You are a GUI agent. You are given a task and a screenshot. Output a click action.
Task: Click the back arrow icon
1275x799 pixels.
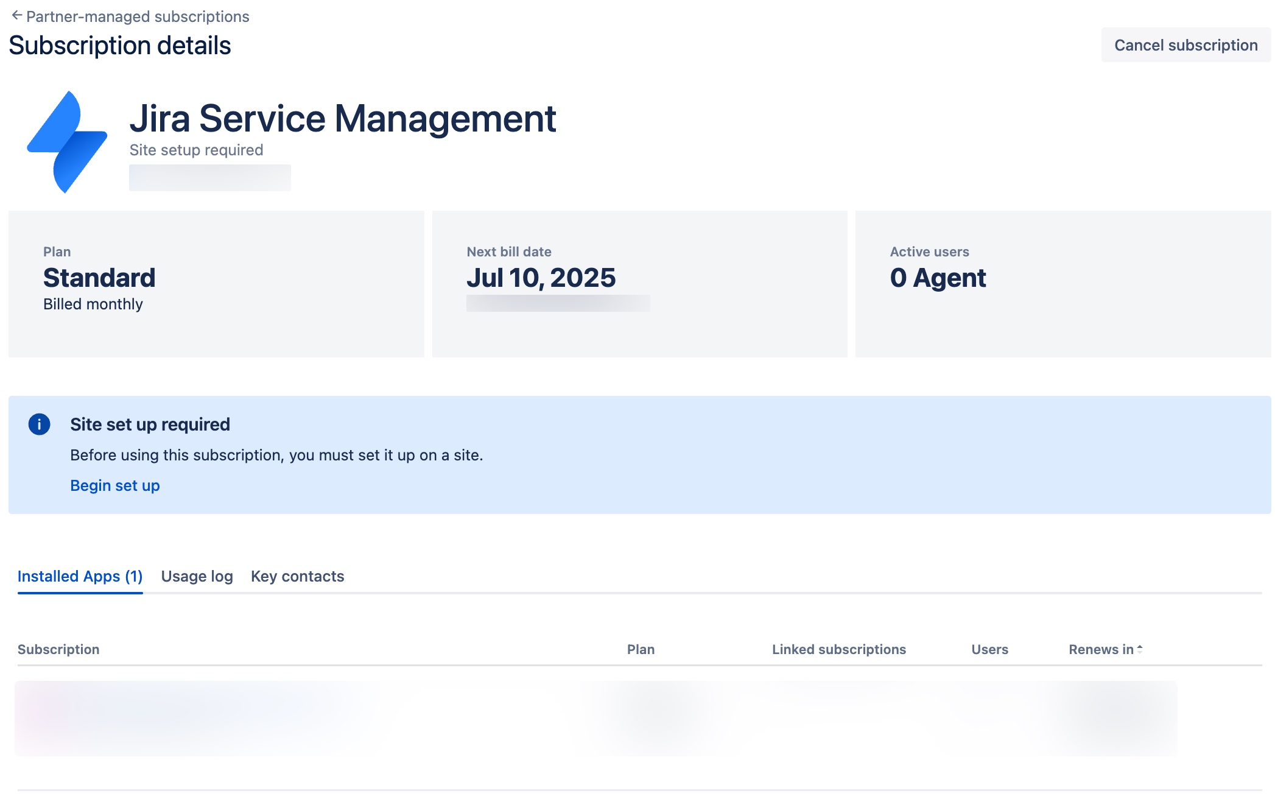point(17,15)
